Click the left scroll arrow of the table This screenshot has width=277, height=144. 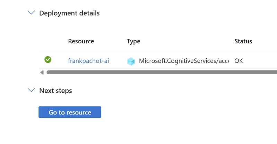42,73
